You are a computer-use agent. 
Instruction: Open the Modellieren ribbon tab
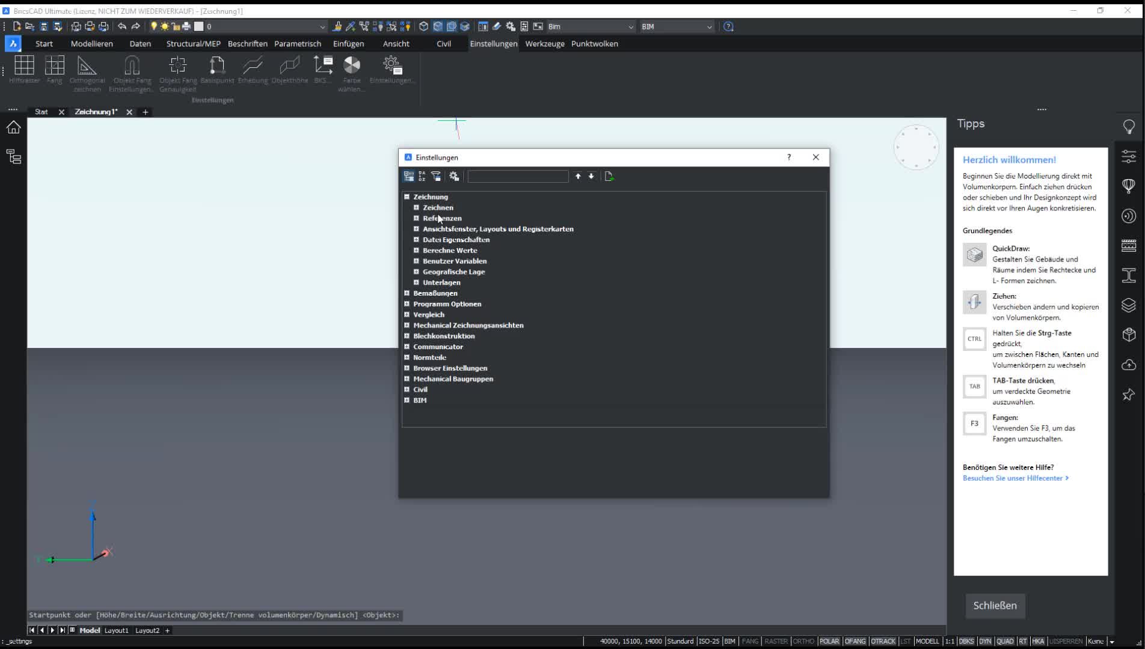(91, 44)
